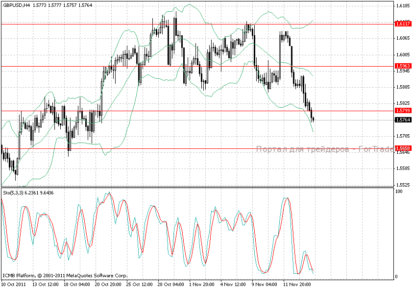Click the 11 Nov 20:00 time label
Viewport: 412px width, 288px height.
tap(297, 284)
